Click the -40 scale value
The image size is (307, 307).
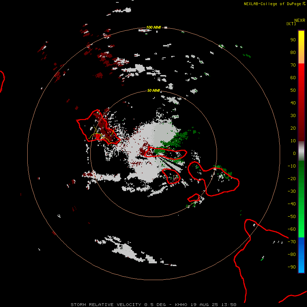tap(292, 204)
